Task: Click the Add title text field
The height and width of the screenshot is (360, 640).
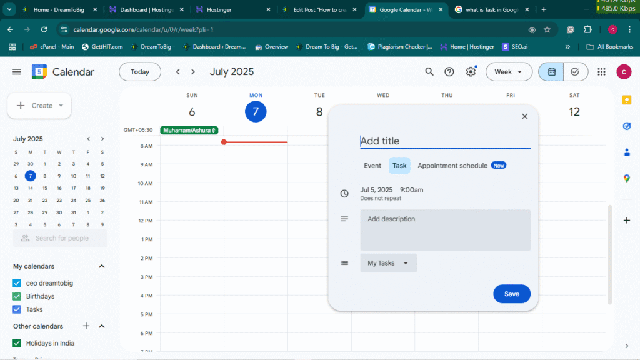Action: pyautogui.click(x=445, y=141)
